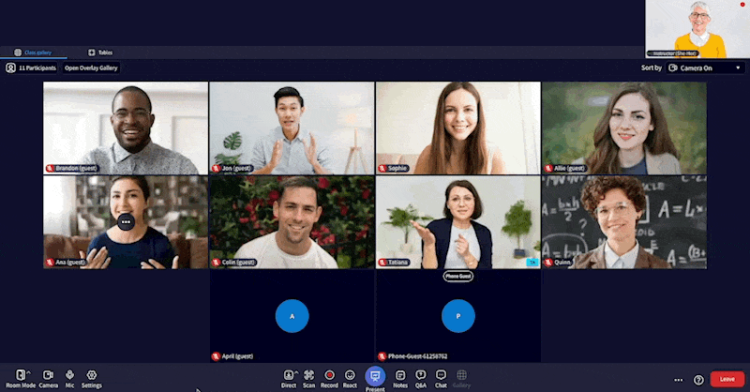Click the Open Overlay Gallery button

pyautogui.click(x=91, y=68)
